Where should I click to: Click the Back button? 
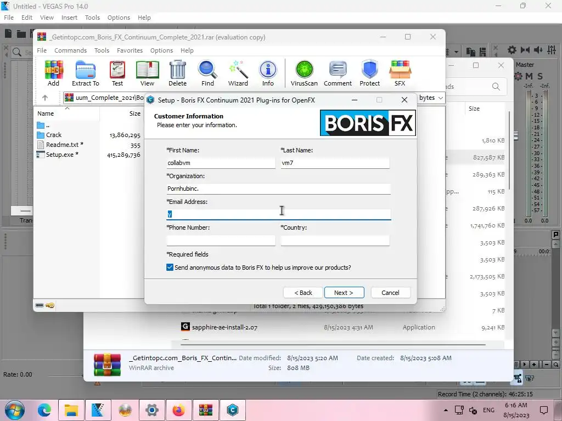[x=303, y=293]
